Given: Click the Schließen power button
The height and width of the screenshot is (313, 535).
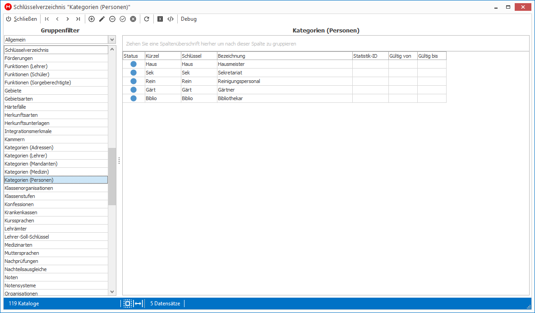Looking at the screenshot, I should point(22,19).
